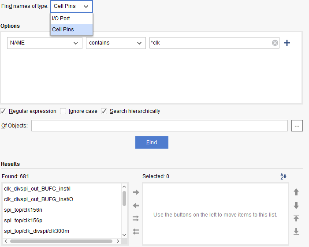
Task: Move all items back to results
Action: 136,231
